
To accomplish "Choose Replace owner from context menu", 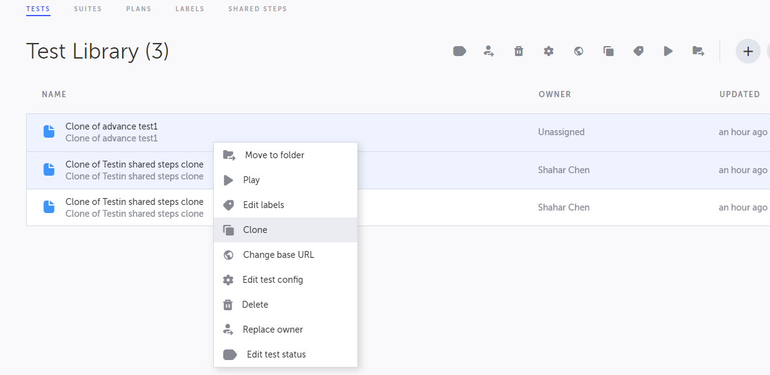I will tap(272, 330).
